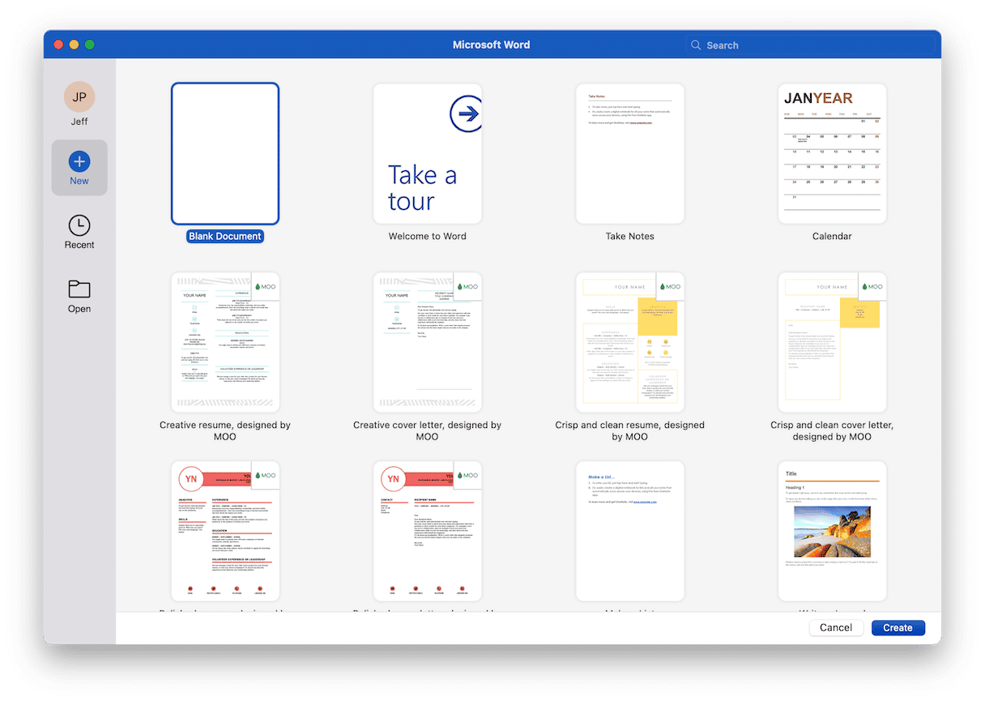Select the Creative cover letter MOO template
The image size is (985, 702).
[x=428, y=342]
